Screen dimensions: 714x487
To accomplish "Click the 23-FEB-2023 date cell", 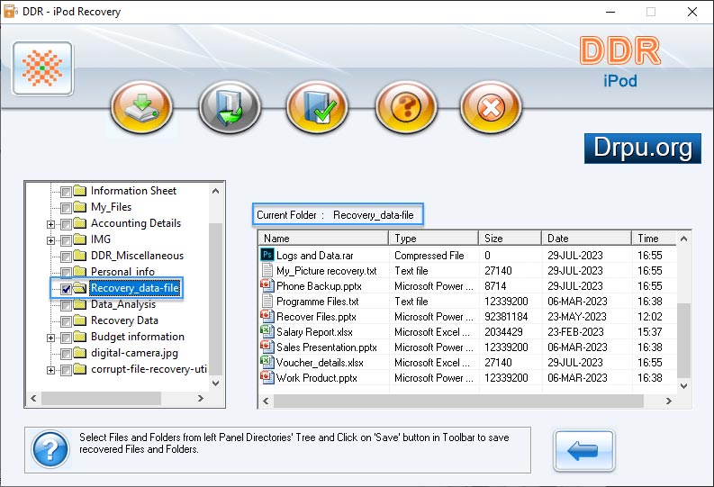I will (x=575, y=332).
